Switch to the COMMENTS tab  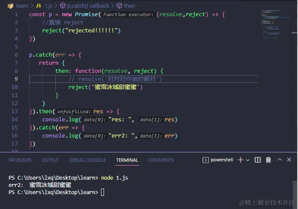(x=161, y=160)
